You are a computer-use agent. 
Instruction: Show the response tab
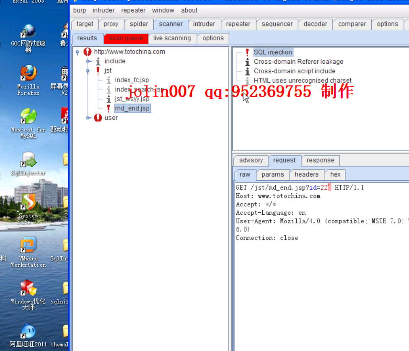[320, 160]
